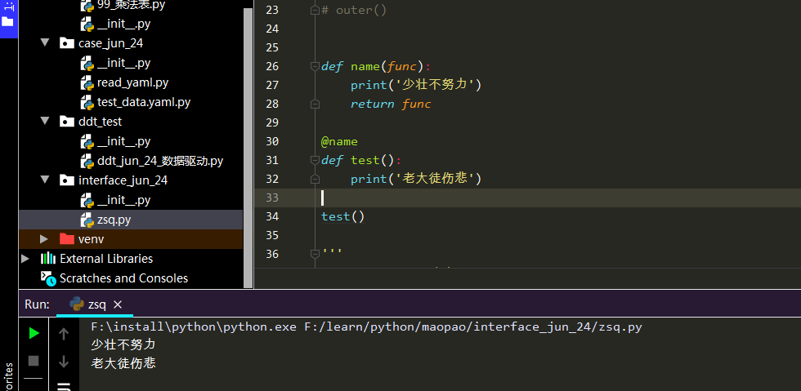The height and width of the screenshot is (391, 801).
Task: Toggle fold marker beside line 36 docstring
Action: [314, 254]
